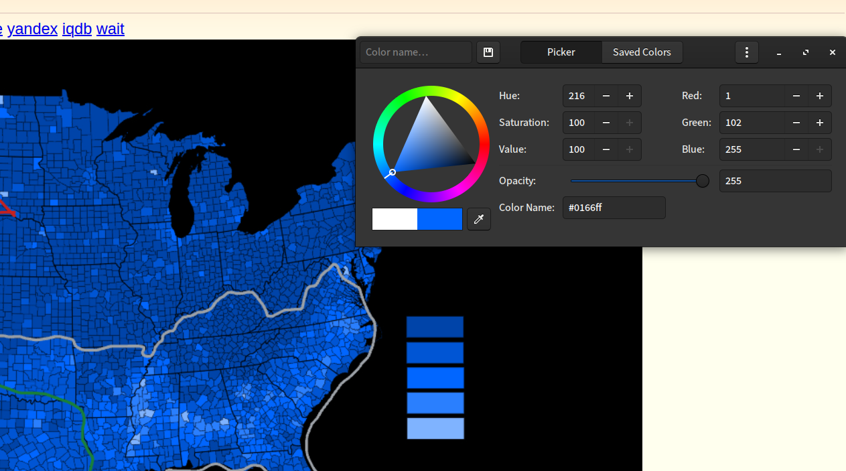Decrease Hue with the minus button

606,96
